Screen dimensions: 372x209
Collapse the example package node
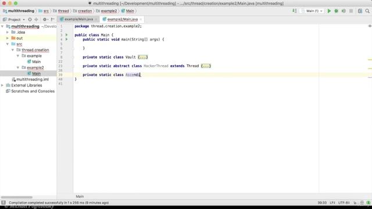coord(18,56)
